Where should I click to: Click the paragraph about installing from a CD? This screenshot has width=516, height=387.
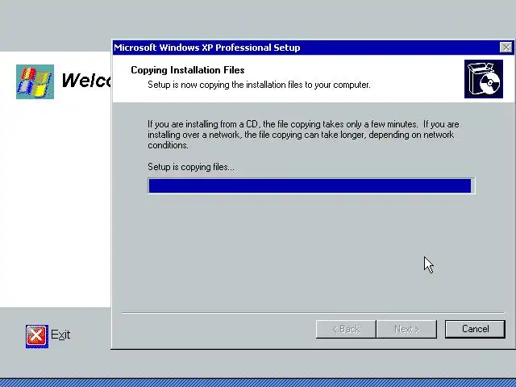coord(303,135)
